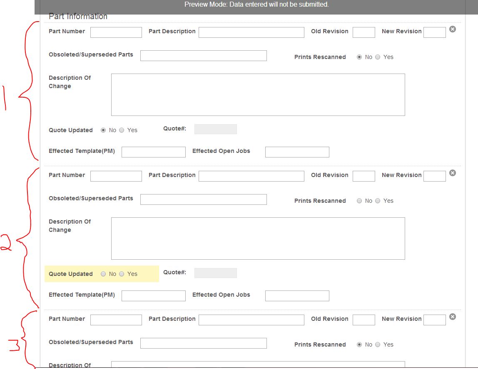Focus the first section's Part Description field
The height and width of the screenshot is (369, 478).
251,32
